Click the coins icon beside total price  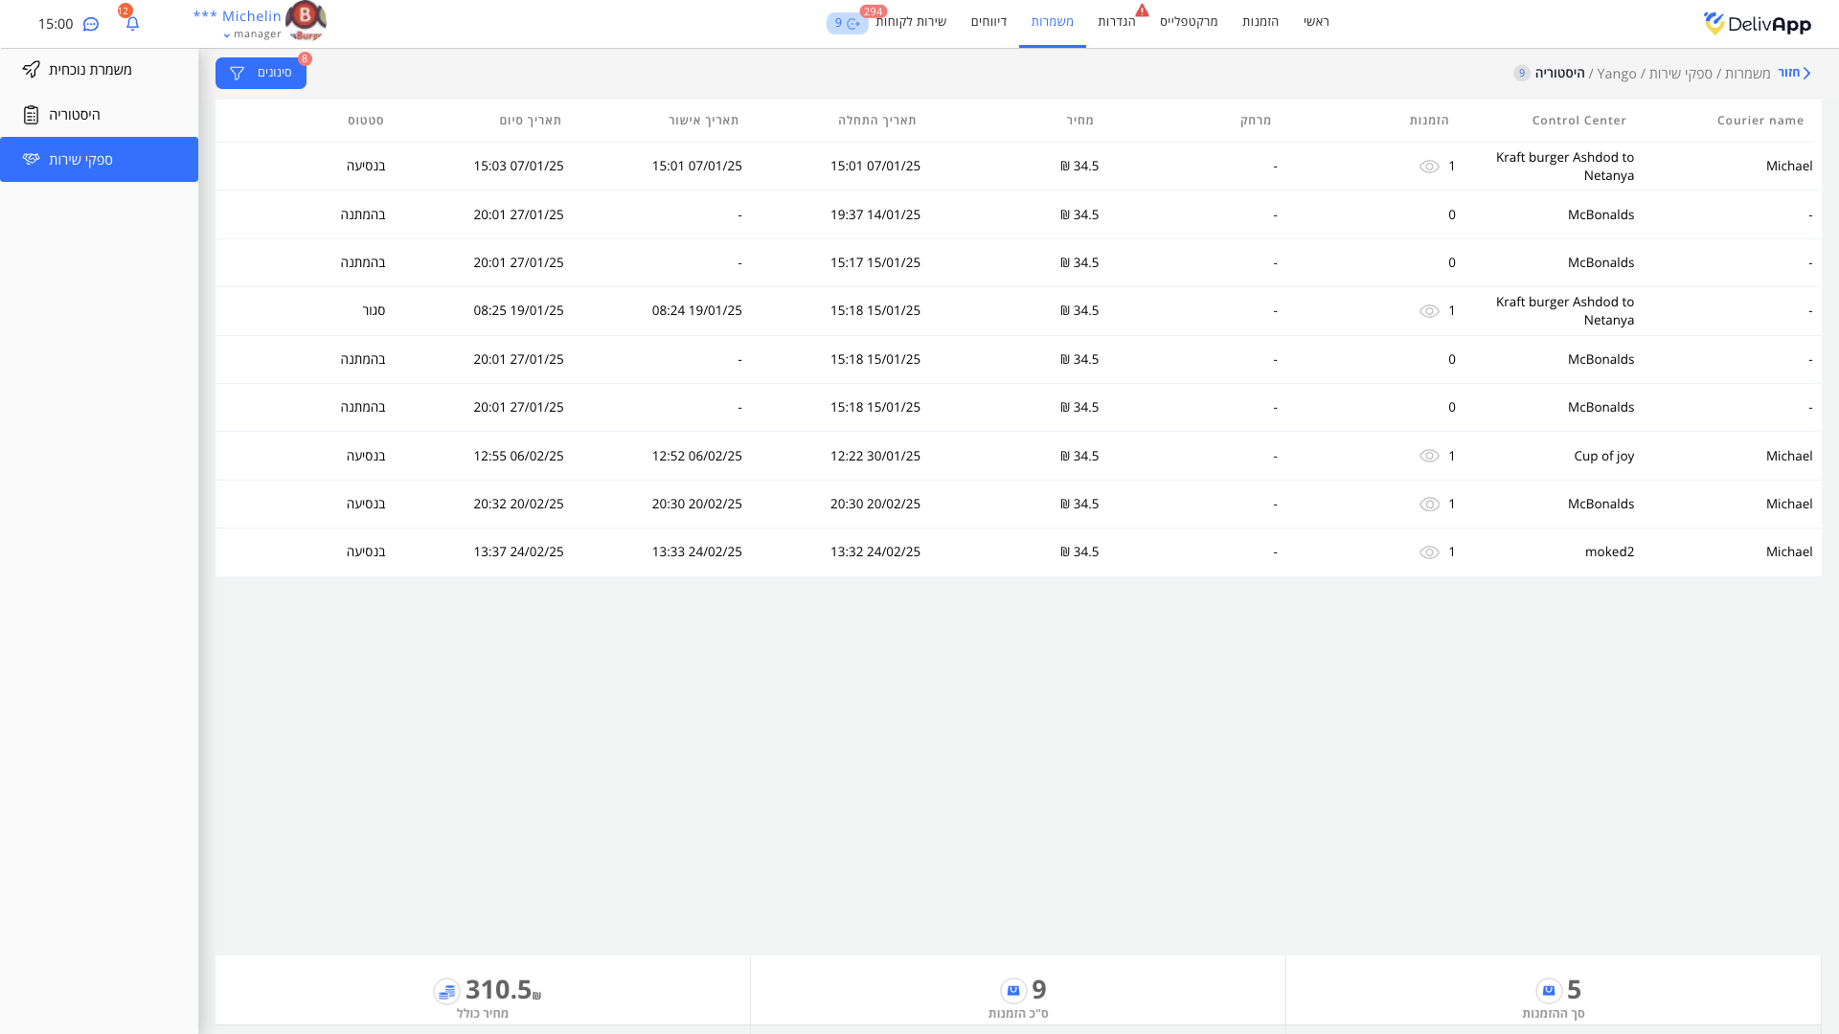point(446,991)
